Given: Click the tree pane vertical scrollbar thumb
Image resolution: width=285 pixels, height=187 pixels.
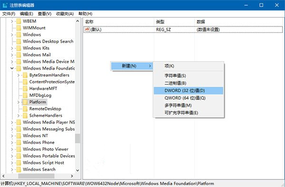Looking at the screenshot, I should 77,138.
